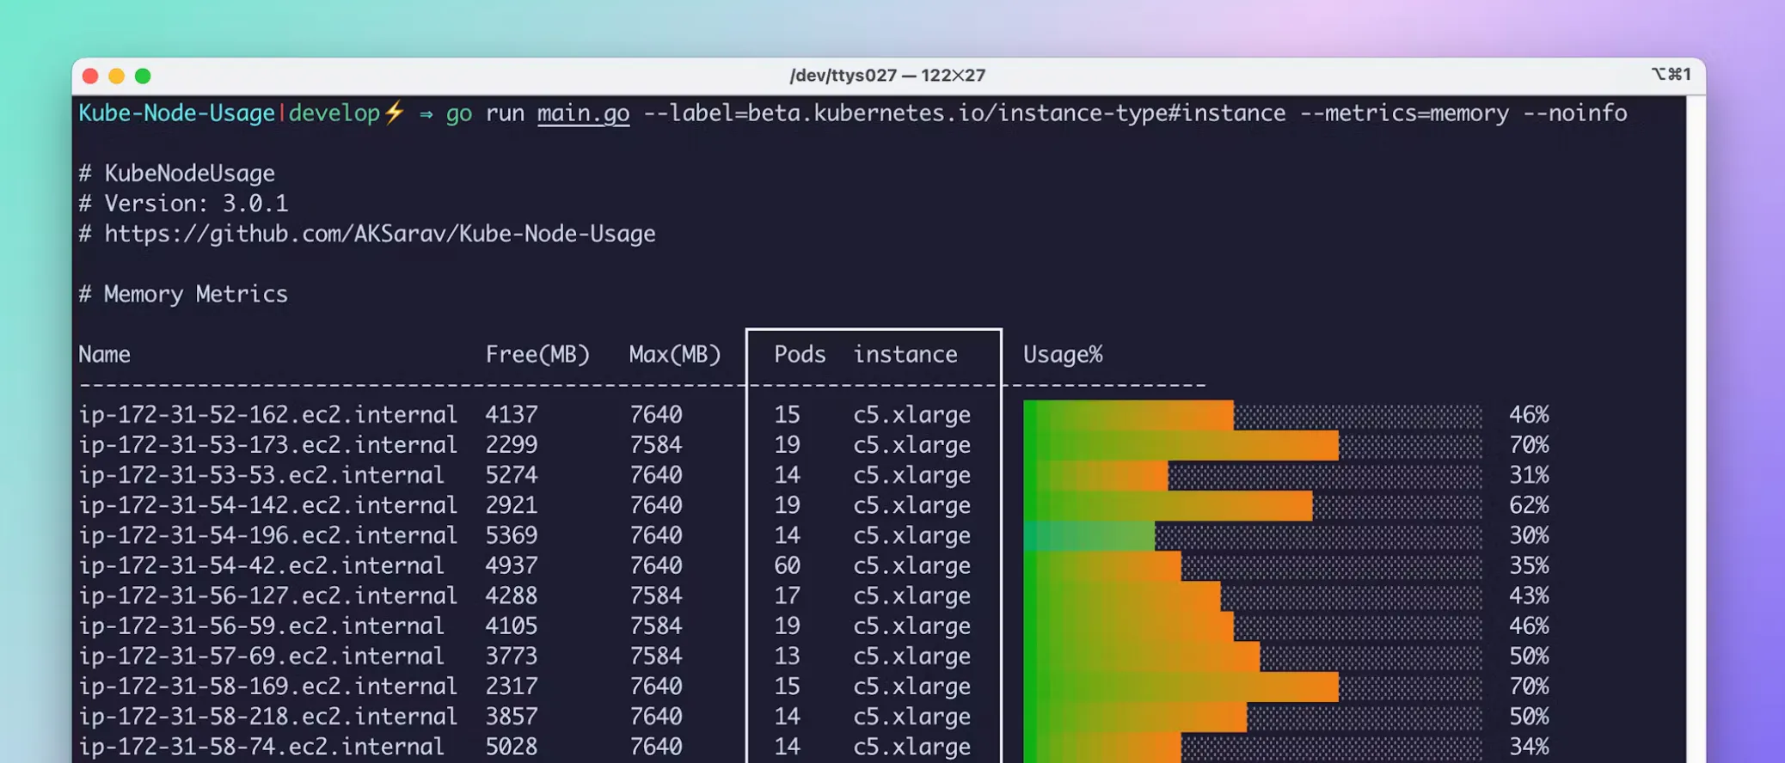Click the --metrics=memory flag
The image size is (1785, 763).
coord(1404,113)
